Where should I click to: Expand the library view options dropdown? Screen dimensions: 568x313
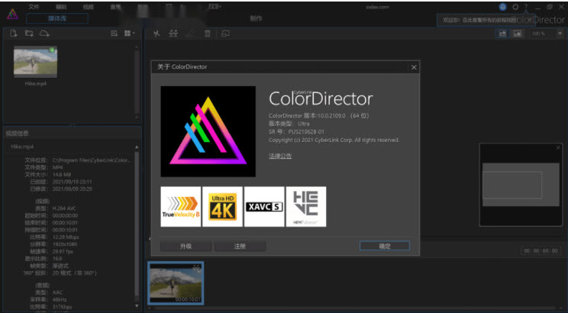coord(130,34)
